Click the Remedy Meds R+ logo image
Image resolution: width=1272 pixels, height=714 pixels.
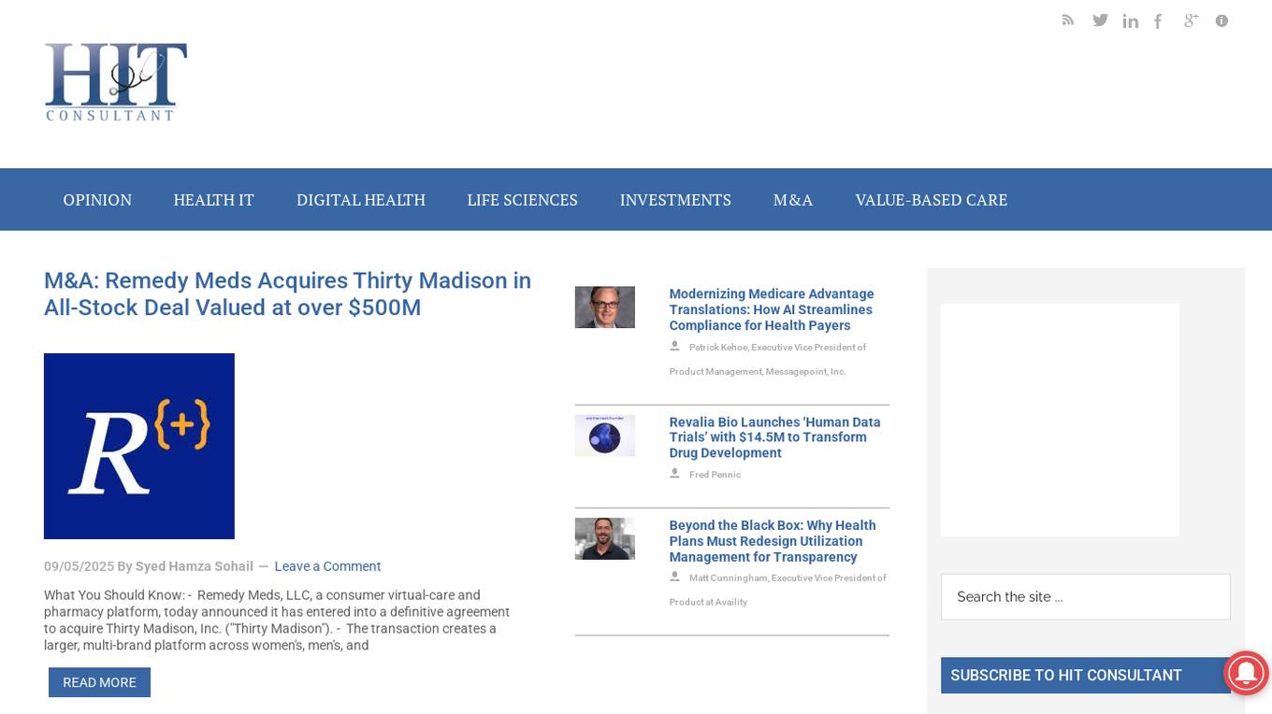pos(139,446)
